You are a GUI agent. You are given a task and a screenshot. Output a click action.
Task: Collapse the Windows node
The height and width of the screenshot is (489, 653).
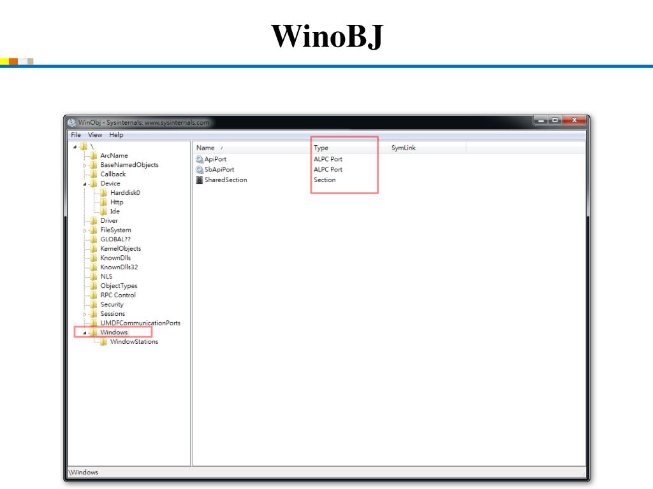click(x=85, y=332)
